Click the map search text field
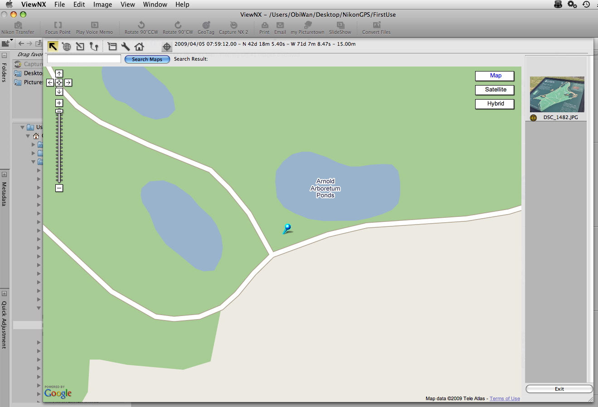 84,59
